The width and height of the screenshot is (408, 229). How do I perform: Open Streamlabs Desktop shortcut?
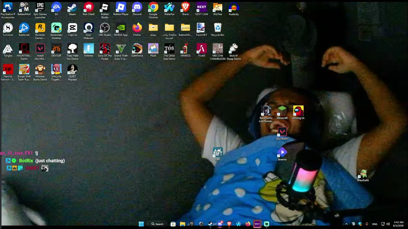tap(56, 31)
